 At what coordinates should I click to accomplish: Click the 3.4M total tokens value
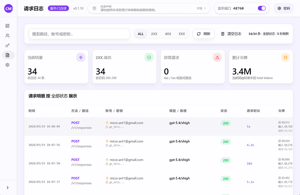coord(242,72)
